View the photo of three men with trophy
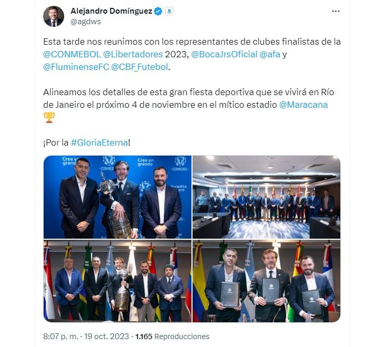 pyautogui.click(x=117, y=197)
